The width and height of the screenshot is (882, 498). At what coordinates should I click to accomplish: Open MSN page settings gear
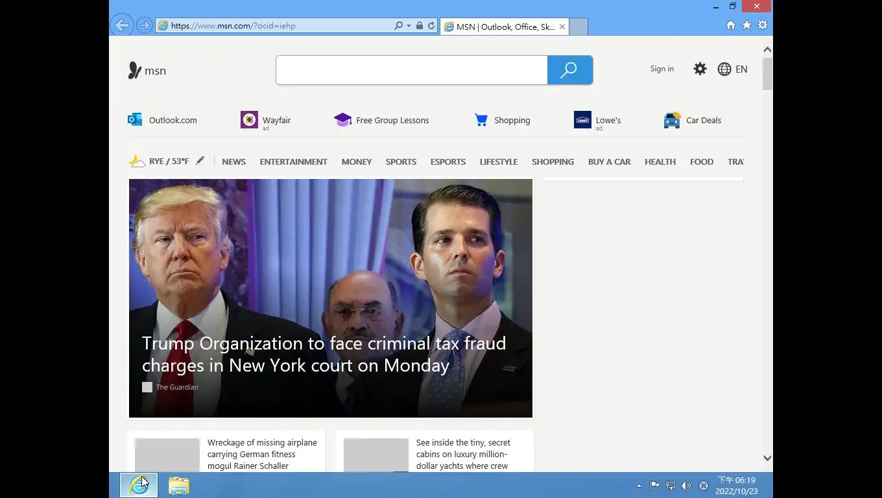click(700, 69)
